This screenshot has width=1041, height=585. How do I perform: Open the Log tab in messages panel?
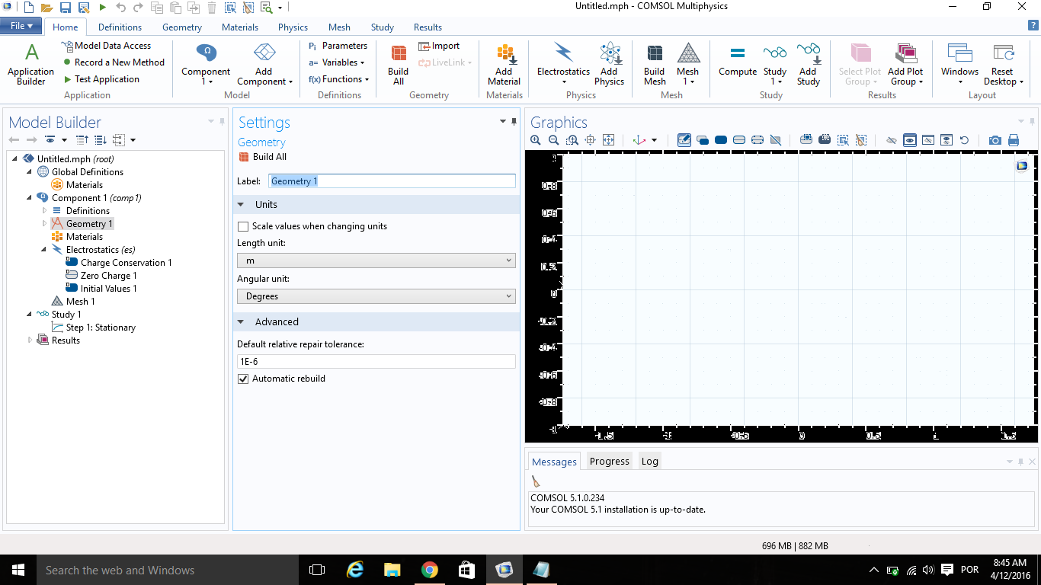pyautogui.click(x=649, y=461)
